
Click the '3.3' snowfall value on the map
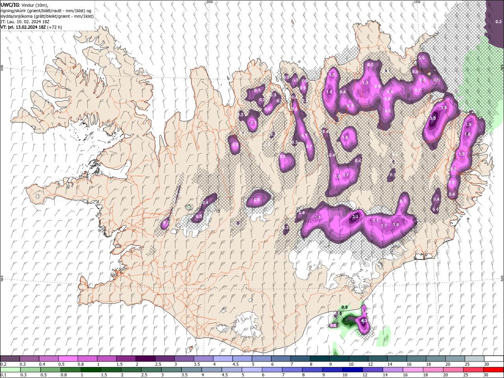(355, 217)
